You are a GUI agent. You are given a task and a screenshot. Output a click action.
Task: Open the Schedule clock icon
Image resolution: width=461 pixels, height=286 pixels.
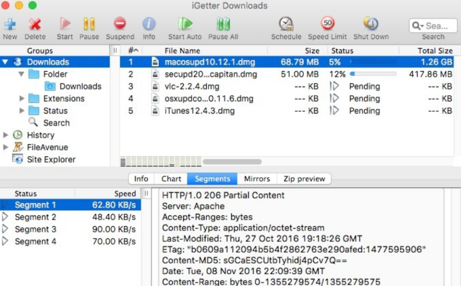pyautogui.click(x=286, y=24)
